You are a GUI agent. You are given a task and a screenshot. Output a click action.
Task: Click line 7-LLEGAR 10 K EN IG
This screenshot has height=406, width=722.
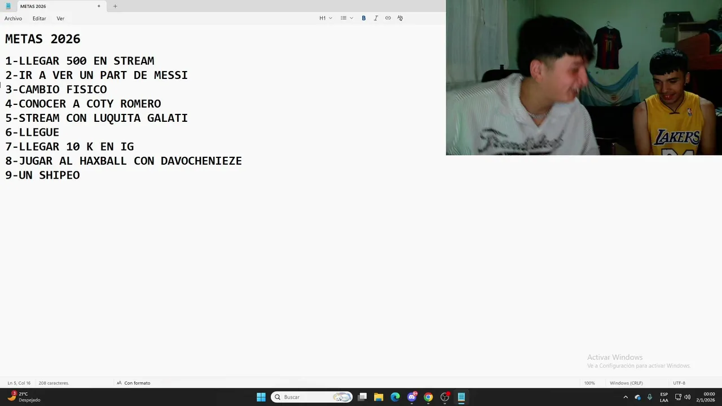(x=69, y=147)
